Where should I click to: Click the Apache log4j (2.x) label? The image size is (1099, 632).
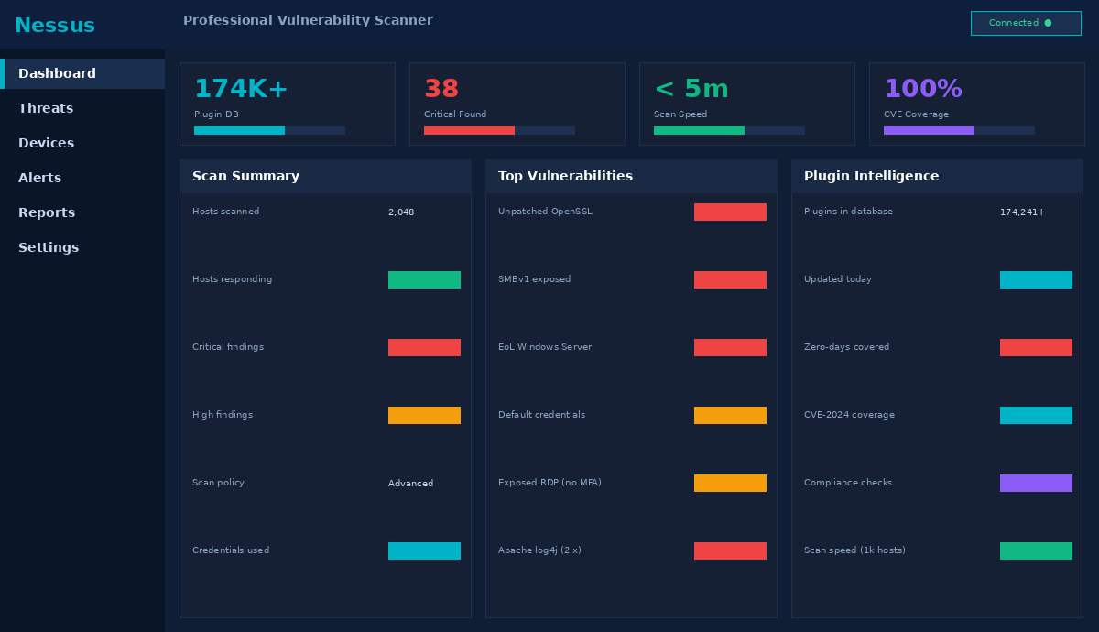point(539,550)
